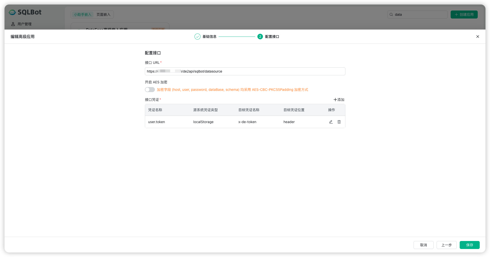Image resolution: width=490 pixels, height=257 pixels.
Task: Save the configuration with 保存
Action: click(x=469, y=245)
